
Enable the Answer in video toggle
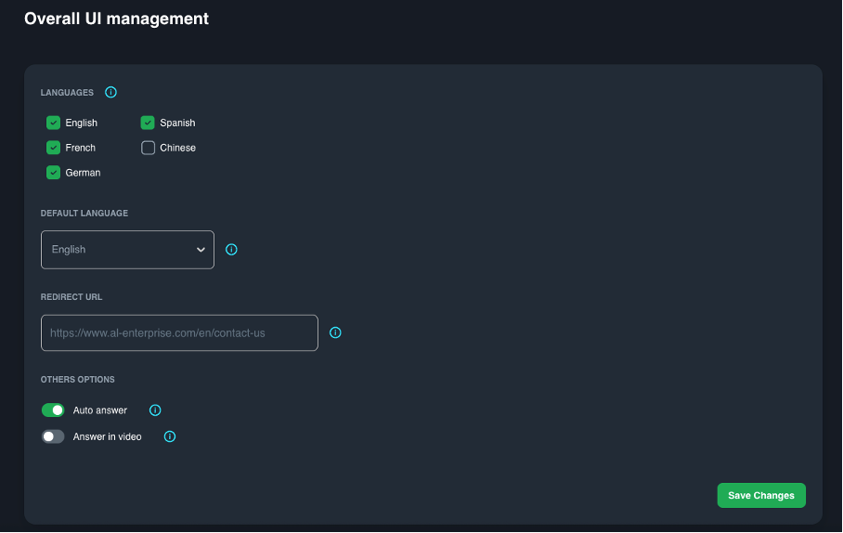[x=53, y=436]
